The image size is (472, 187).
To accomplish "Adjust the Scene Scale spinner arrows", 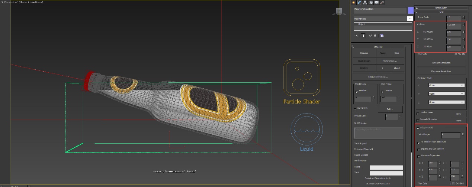I will coord(463,17).
